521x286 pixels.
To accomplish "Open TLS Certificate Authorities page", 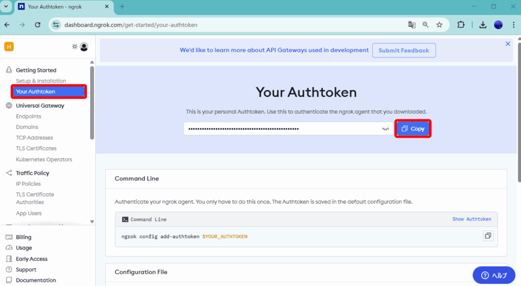I will coord(35,199).
